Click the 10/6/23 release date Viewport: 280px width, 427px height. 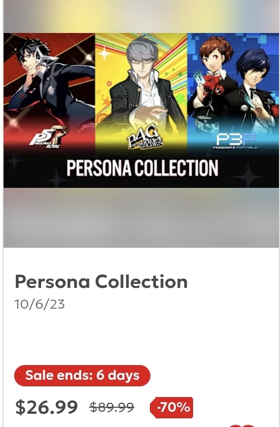pyautogui.click(x=40, y=304)
